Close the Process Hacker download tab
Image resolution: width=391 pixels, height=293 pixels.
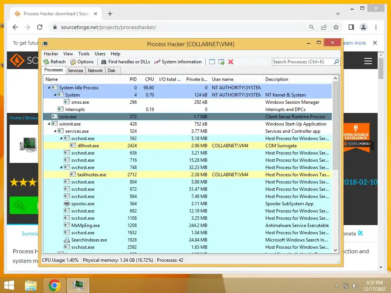coord(95,14)
